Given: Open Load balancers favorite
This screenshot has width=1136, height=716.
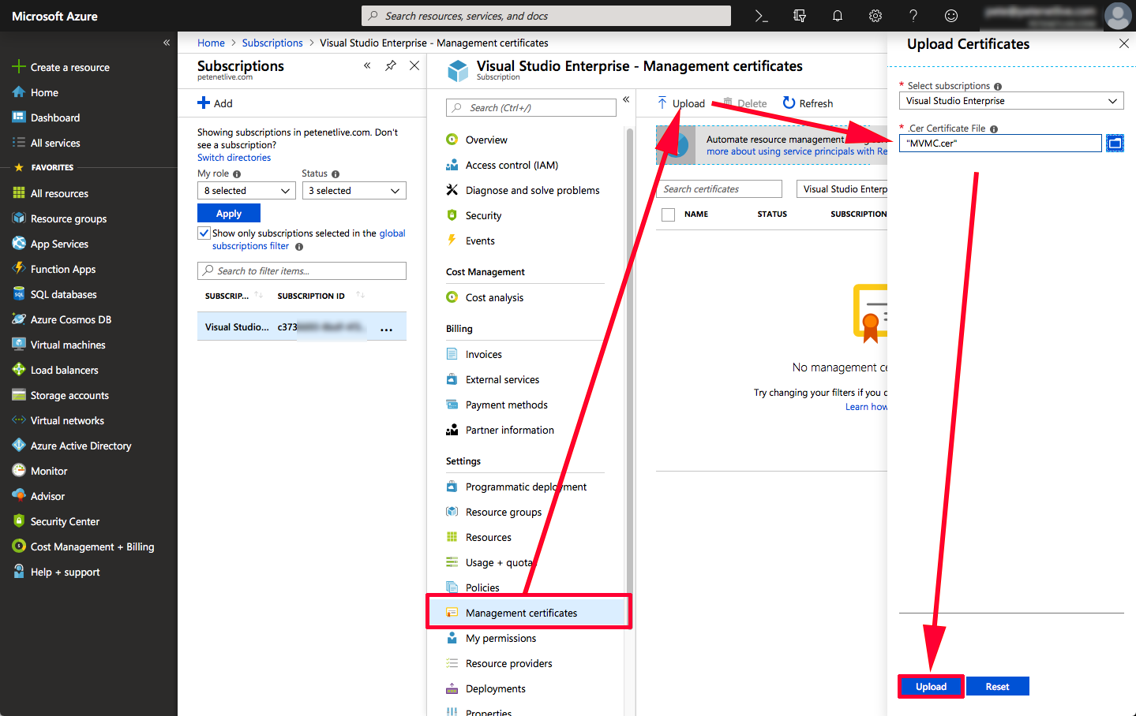Looking at the screenshot, I should [55, 370].
